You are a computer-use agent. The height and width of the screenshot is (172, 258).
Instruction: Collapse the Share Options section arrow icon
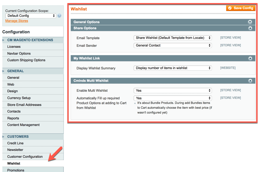point(250,28)
